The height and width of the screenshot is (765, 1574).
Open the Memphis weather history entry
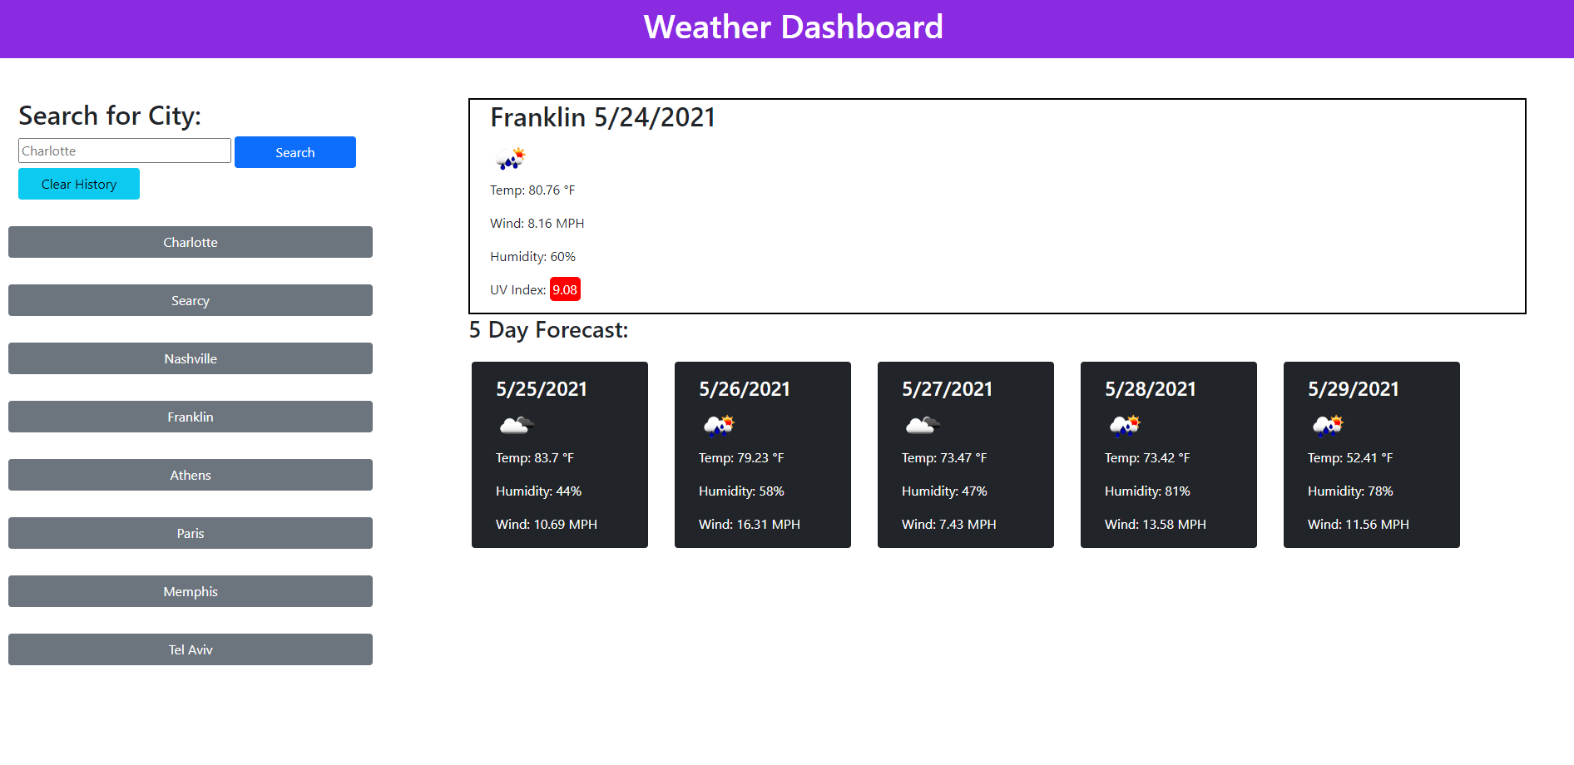[190, 591]
